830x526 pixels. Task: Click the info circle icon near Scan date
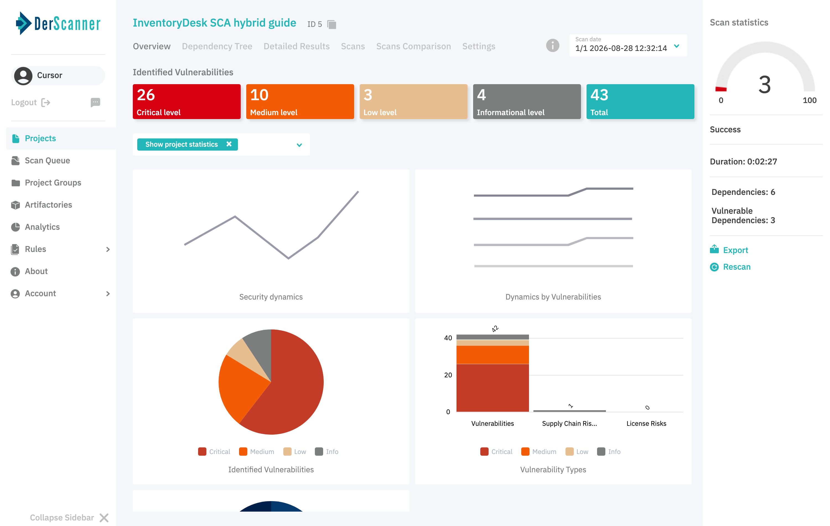point(553,45)
